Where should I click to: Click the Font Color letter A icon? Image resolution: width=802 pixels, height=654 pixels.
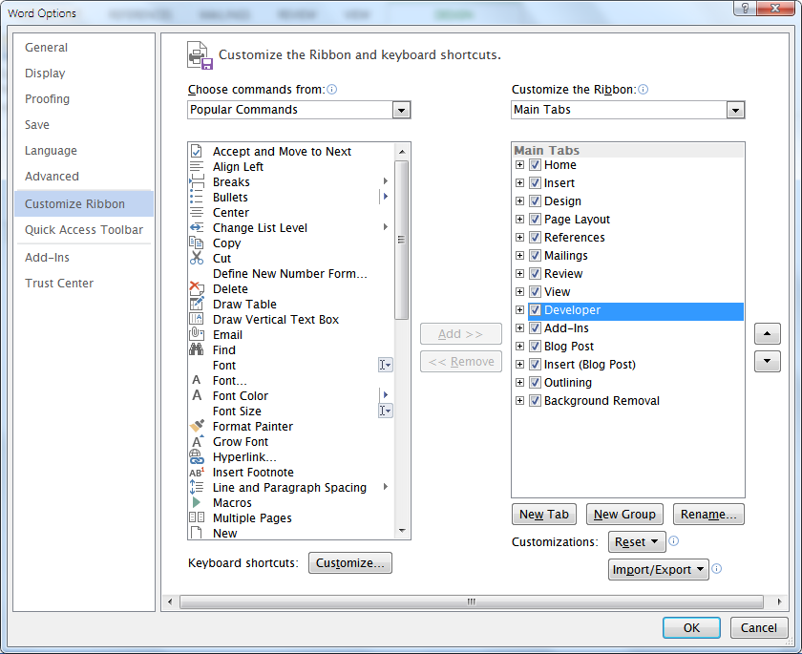[197, 395]
